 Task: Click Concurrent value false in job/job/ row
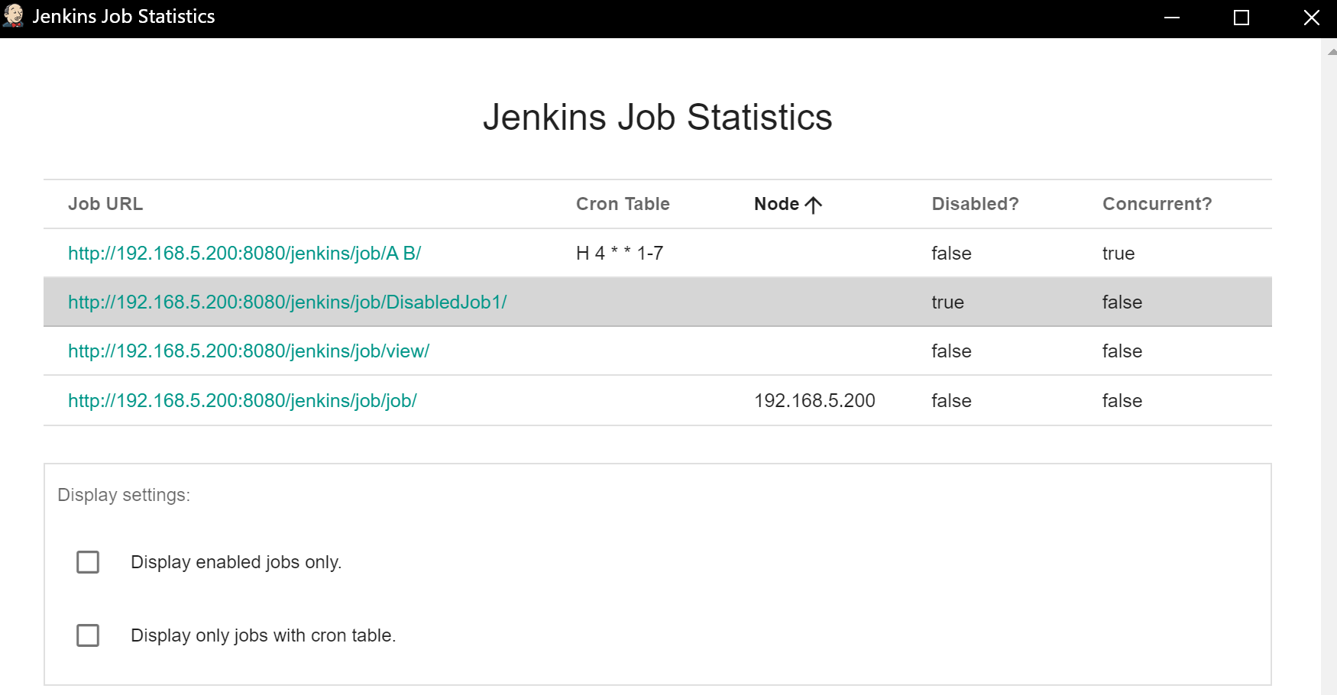[x=1122, y=401]
